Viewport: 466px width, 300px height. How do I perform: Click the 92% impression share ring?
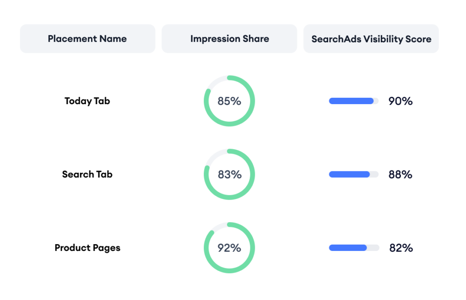pos(229,248)
